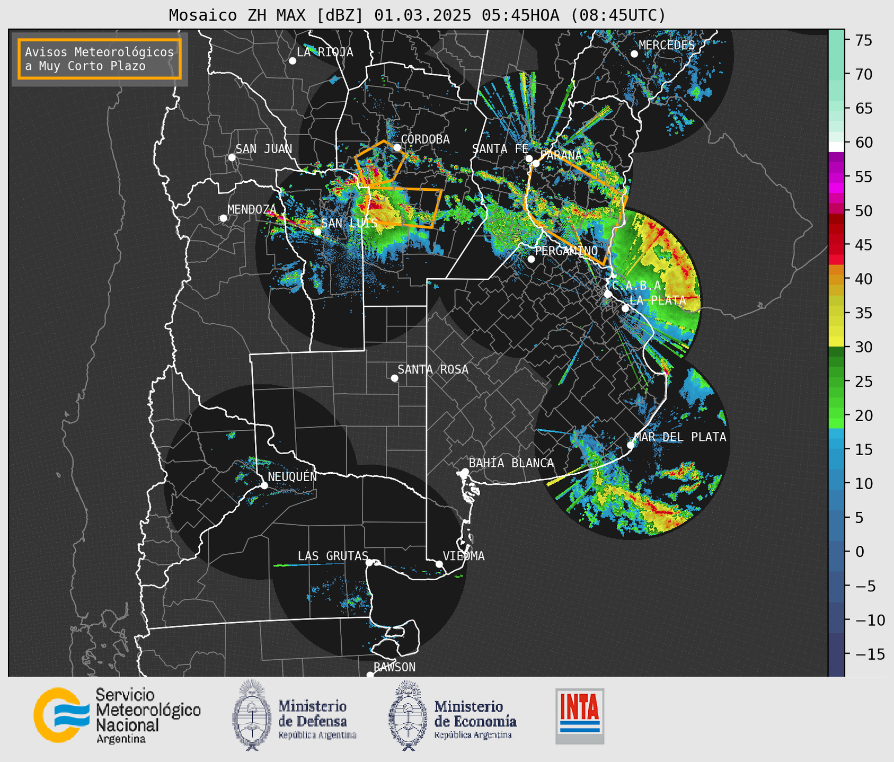This screenshot has height=762, width=894.
Task: Click the Ministerio de Economía emblem
Action: tap(408, 715)
